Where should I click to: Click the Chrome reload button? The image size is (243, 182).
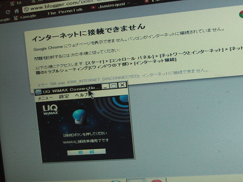click(8, 12)
